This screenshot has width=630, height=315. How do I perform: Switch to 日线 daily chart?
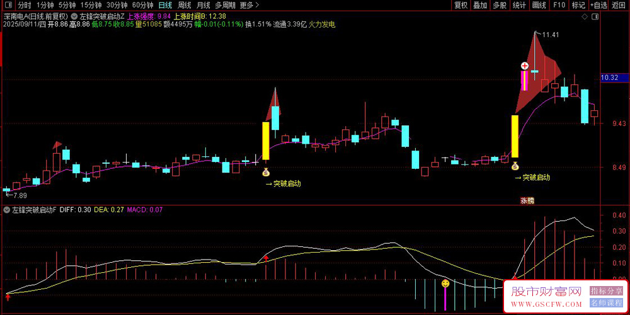[x=165, y=5]
